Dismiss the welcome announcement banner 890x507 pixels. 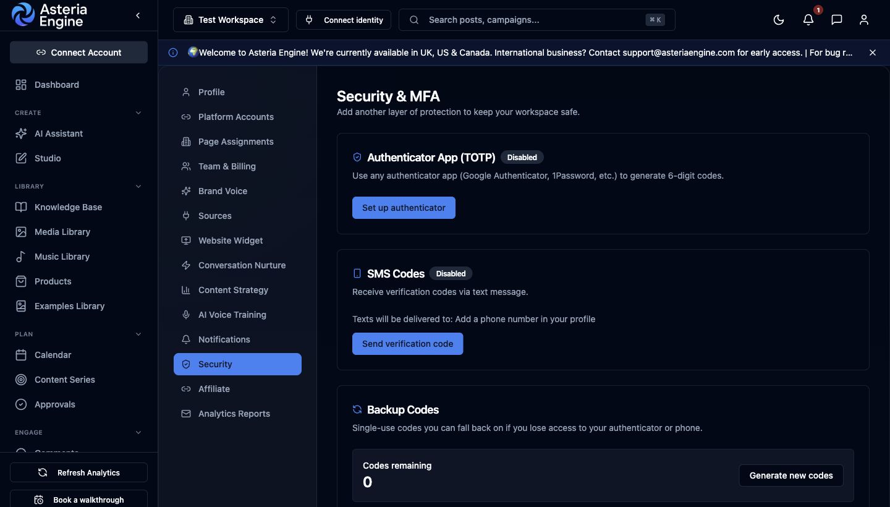pyautogui.click(x=873, y=53)
